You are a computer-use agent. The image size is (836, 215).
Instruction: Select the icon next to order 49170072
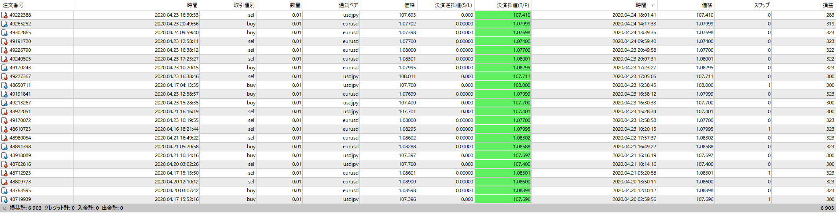[4, 120]
